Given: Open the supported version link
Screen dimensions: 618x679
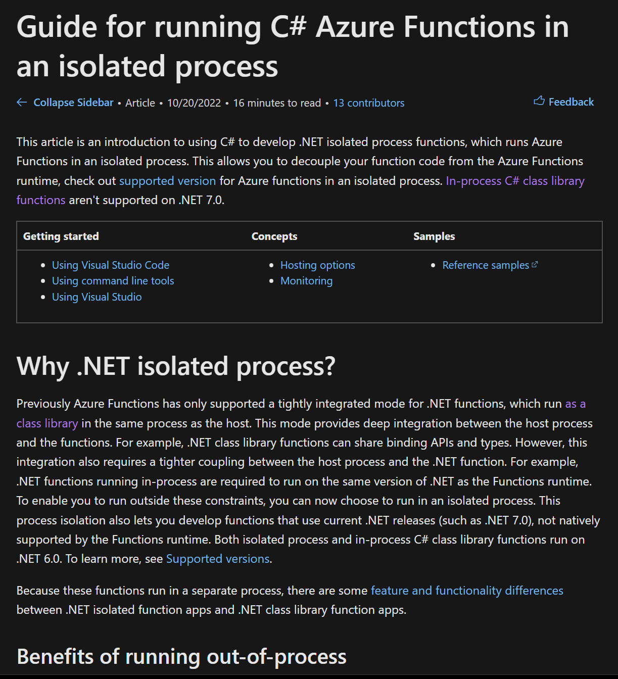Looking at the screenshot, I should [167, 180].
